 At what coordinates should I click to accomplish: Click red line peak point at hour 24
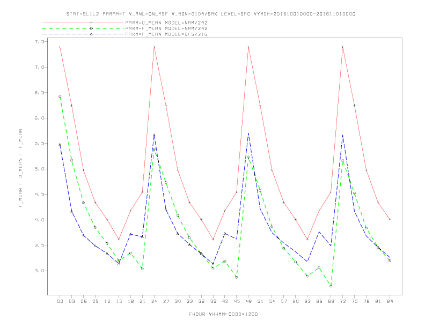point(154,47)
